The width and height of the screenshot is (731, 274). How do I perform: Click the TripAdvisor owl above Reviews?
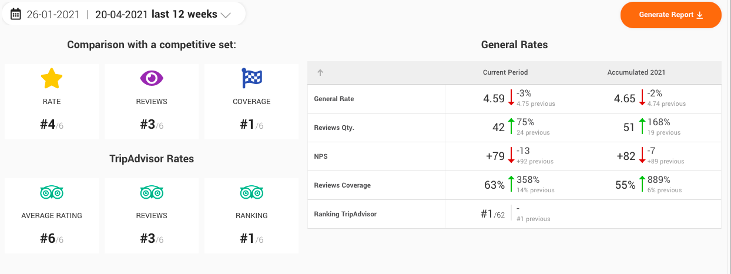[x=152, y=192]
